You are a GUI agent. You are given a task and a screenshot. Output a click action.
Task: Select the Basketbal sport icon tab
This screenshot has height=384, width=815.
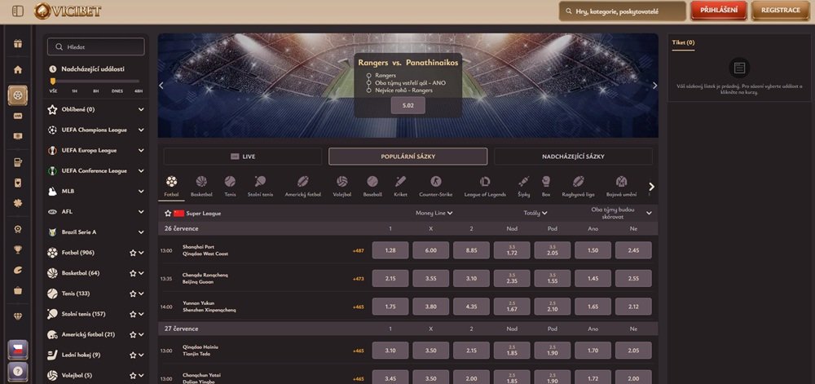[201, 187]
